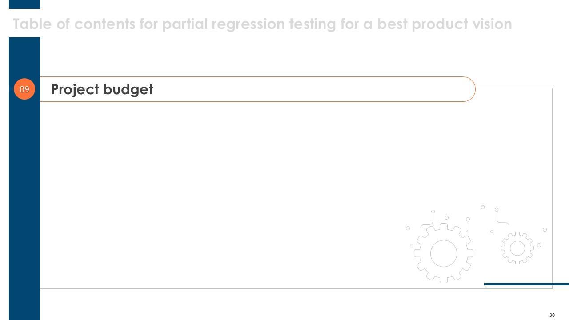Image resolution: width=569 pixels, height=320 pixels.
Task: Click the circle directly left of the large gear
Action: click(408, 228)
